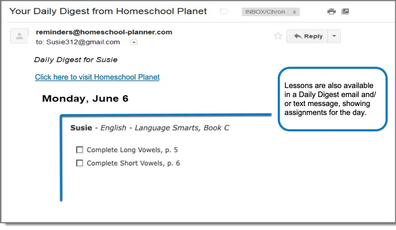Viewport: 396px width, 230px height.
Task: Select the INBOX/Chron label tag
Action: coord(265,12)
